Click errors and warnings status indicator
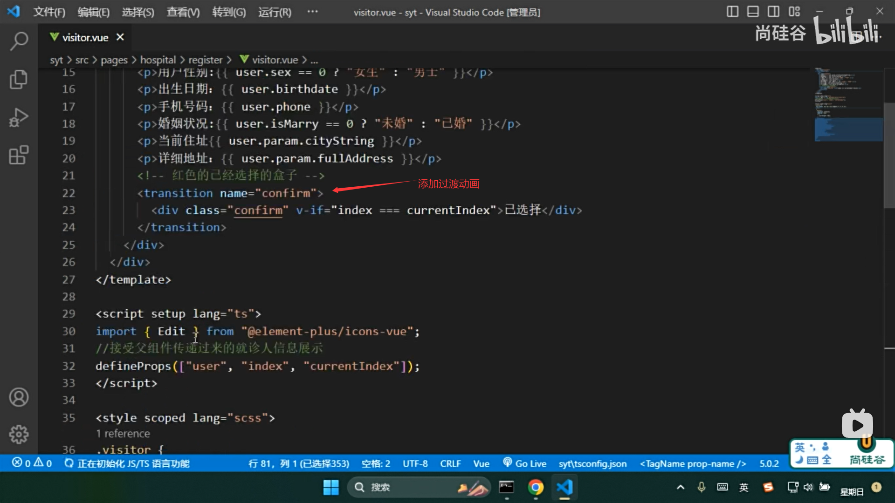Viewport: 895px width, 503px height. (32, 463)
